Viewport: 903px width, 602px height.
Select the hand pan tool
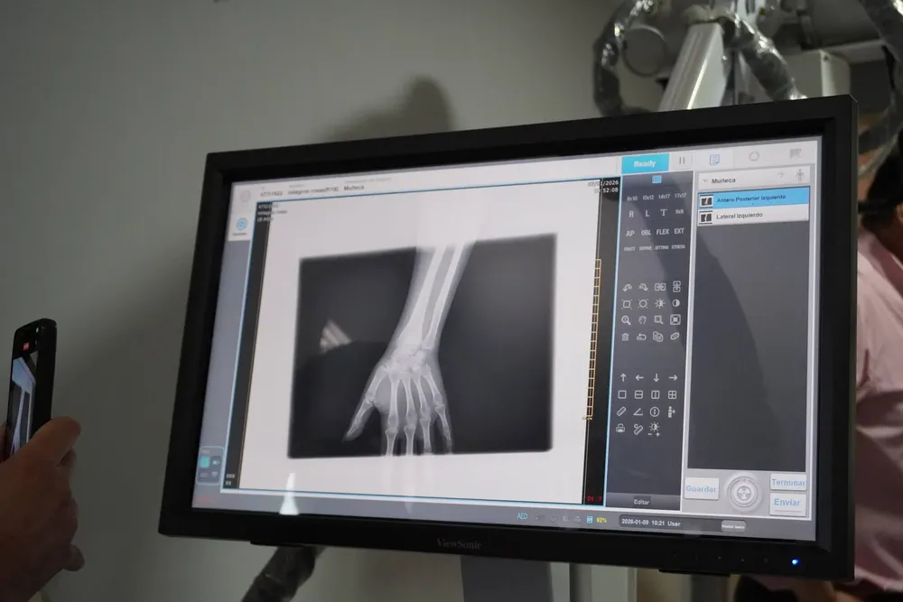(641, 320)
